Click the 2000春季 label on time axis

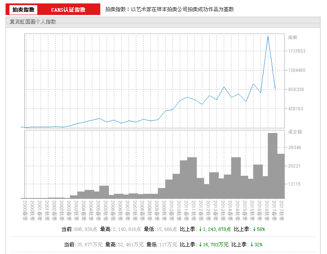point(25,210)
